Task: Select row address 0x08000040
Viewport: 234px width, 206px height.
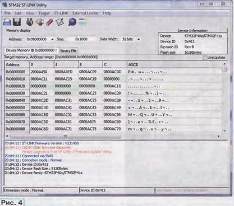Action: [17, 100]
